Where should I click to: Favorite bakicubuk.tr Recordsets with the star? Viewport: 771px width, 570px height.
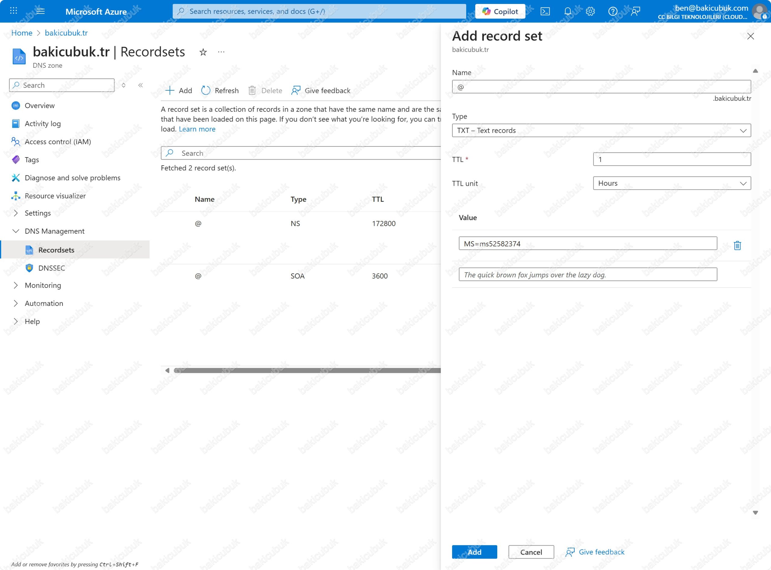(x=203, y=52)
